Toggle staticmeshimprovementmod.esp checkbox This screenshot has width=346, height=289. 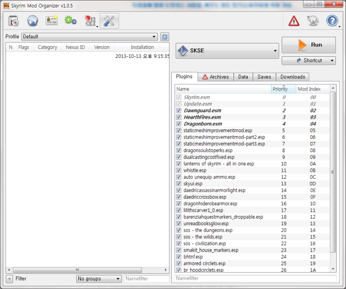click(x=179, y=130)
